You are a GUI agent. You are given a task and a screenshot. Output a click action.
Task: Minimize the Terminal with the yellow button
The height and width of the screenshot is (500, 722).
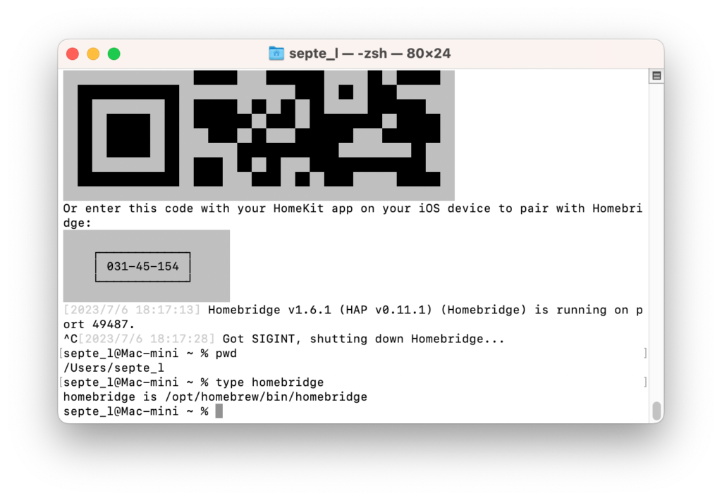pyautogui.click(x=93, y=54)
